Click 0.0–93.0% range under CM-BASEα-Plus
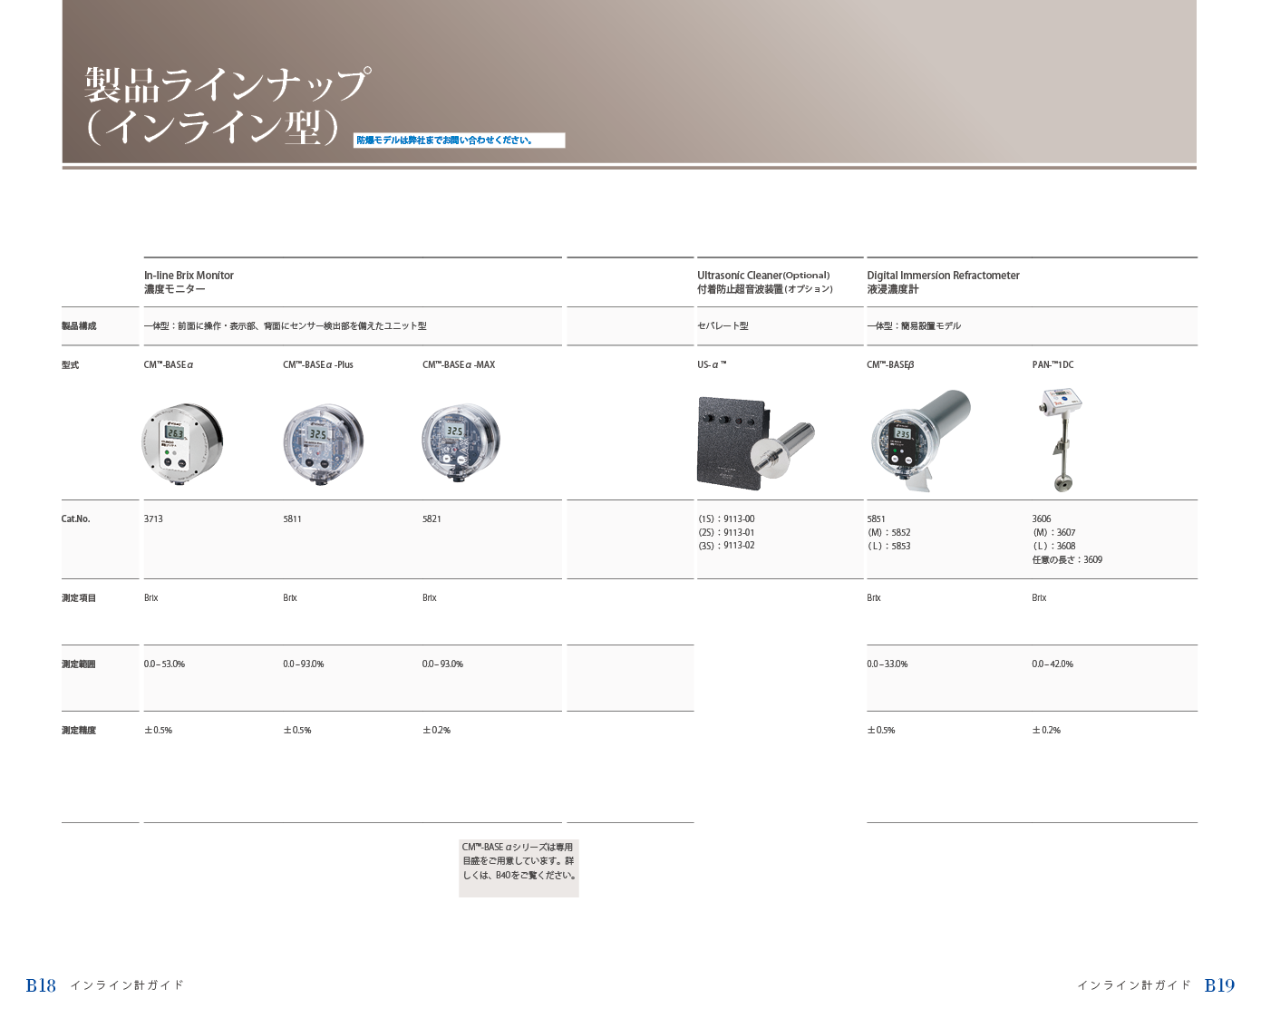The width and height of the screenshot is (1261, 1018). pyautogui.click(x=303, y=664)
